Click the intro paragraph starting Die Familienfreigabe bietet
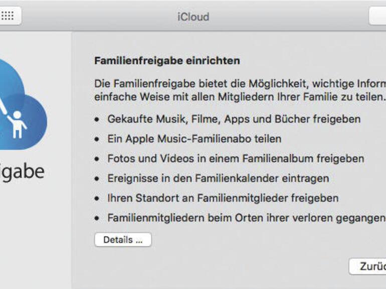The height and width of the screenshot is (289, 386). 240,89
